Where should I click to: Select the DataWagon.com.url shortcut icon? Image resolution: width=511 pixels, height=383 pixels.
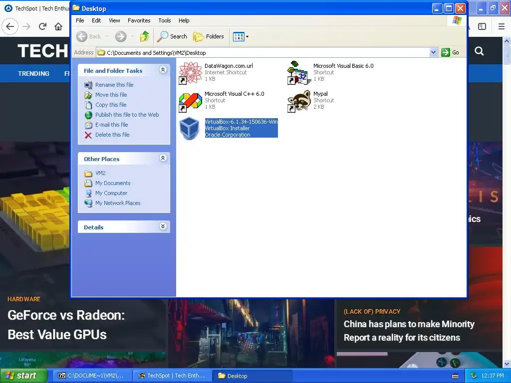click(190, 73)
